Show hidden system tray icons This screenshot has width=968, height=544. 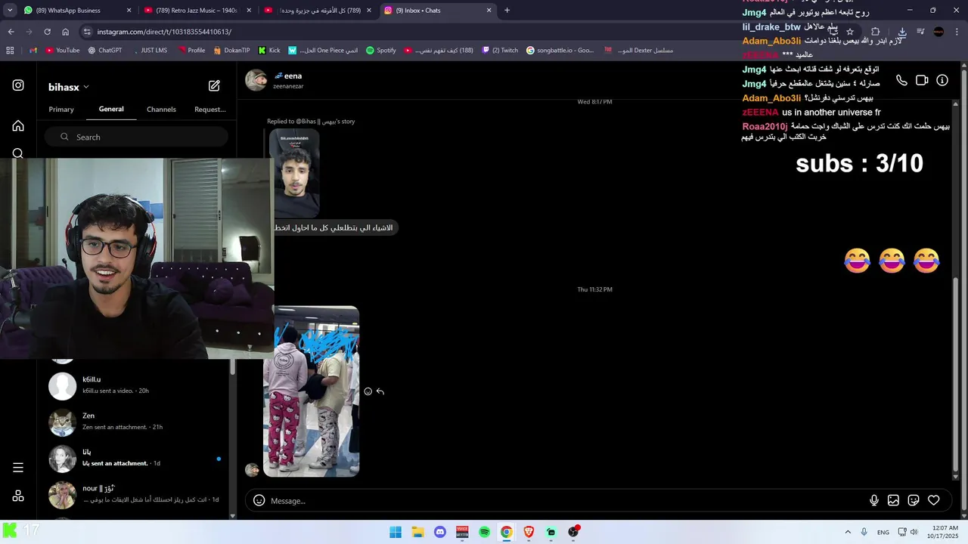[x=848, y=532]
